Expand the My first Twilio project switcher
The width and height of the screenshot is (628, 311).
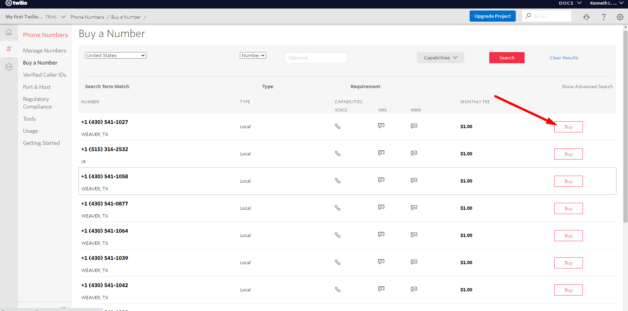pyautogui.click(x=35, y=17)
